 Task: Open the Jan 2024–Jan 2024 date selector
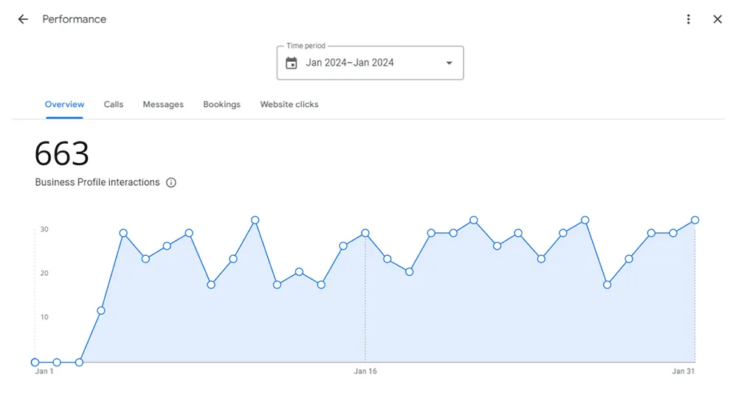point(370,63)
